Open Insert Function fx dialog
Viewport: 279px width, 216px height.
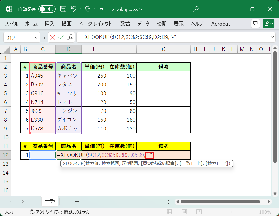tap(70, 37)
